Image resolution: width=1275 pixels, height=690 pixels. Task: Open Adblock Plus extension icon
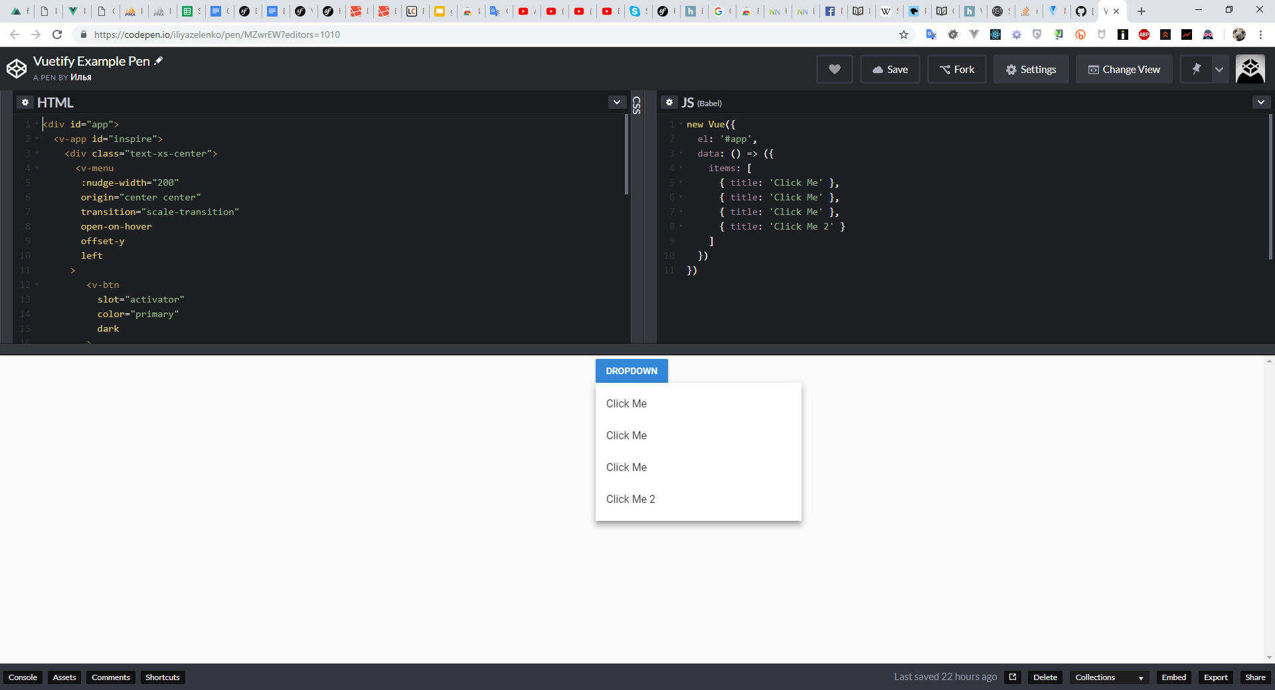click(1144, 34)
